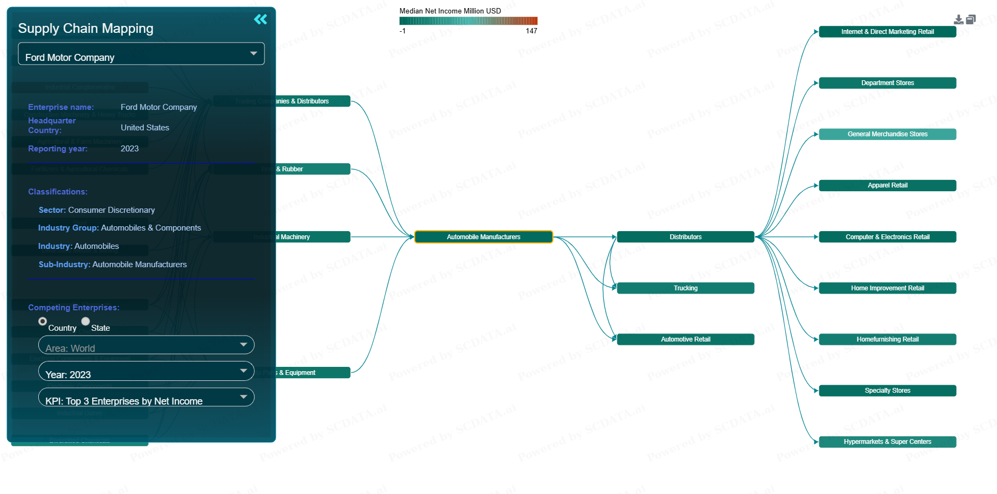Click the Industry: Automobiles text
The image size is (997, 494).
tap(79, 246)
